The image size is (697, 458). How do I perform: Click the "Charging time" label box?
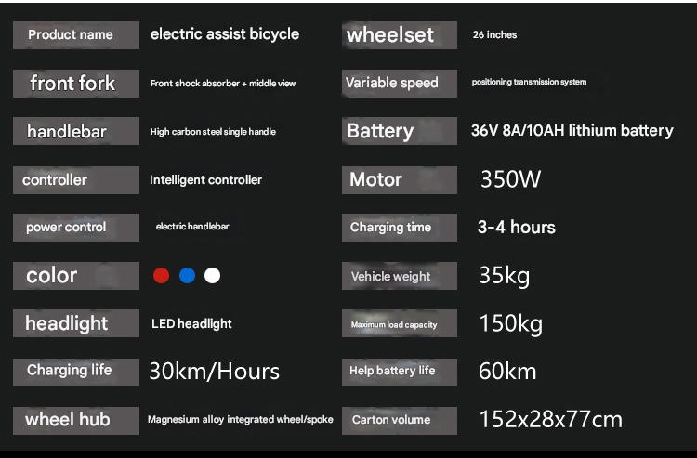coord(400,228)
